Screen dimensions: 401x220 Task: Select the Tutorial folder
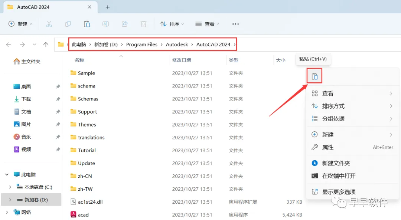coord(83,150)
